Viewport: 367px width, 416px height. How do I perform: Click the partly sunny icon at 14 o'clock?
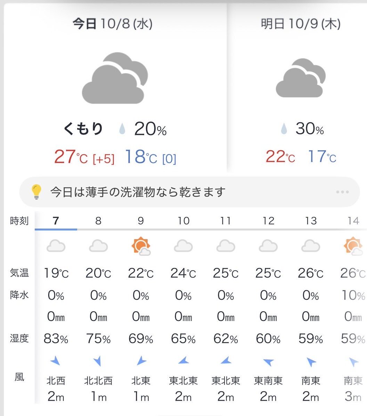[x=353, y=246]
